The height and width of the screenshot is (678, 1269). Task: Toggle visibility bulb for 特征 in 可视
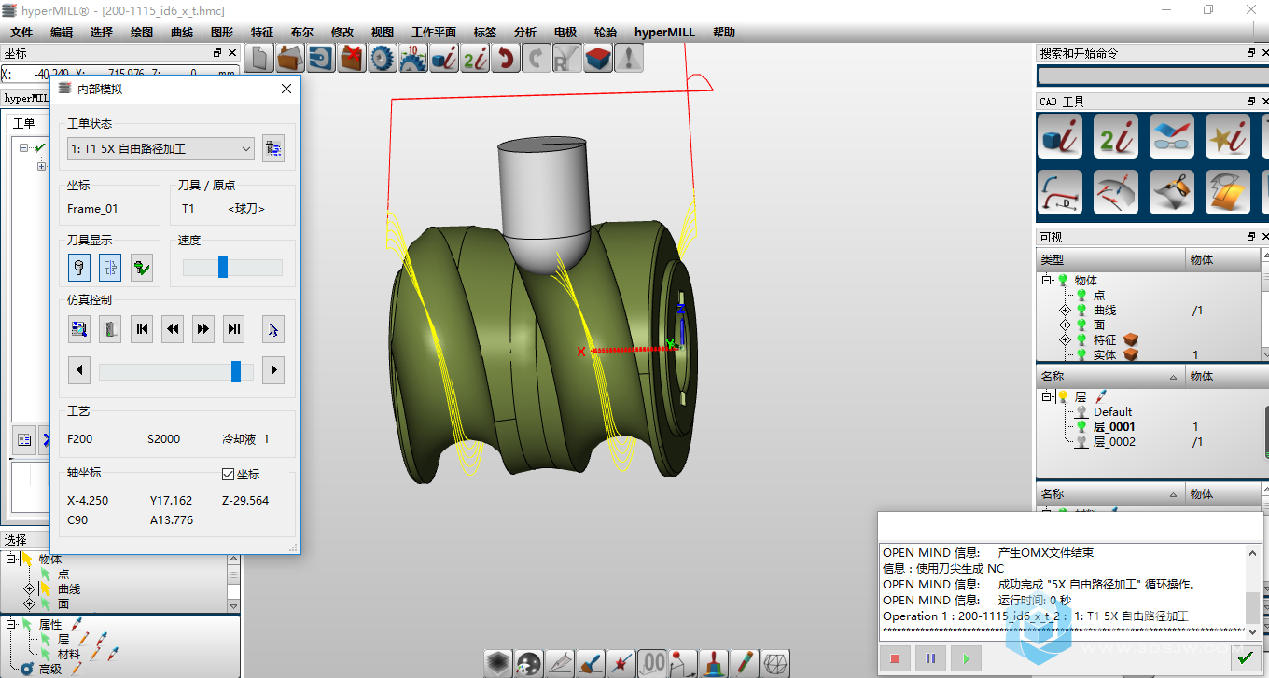[1083, 339]
